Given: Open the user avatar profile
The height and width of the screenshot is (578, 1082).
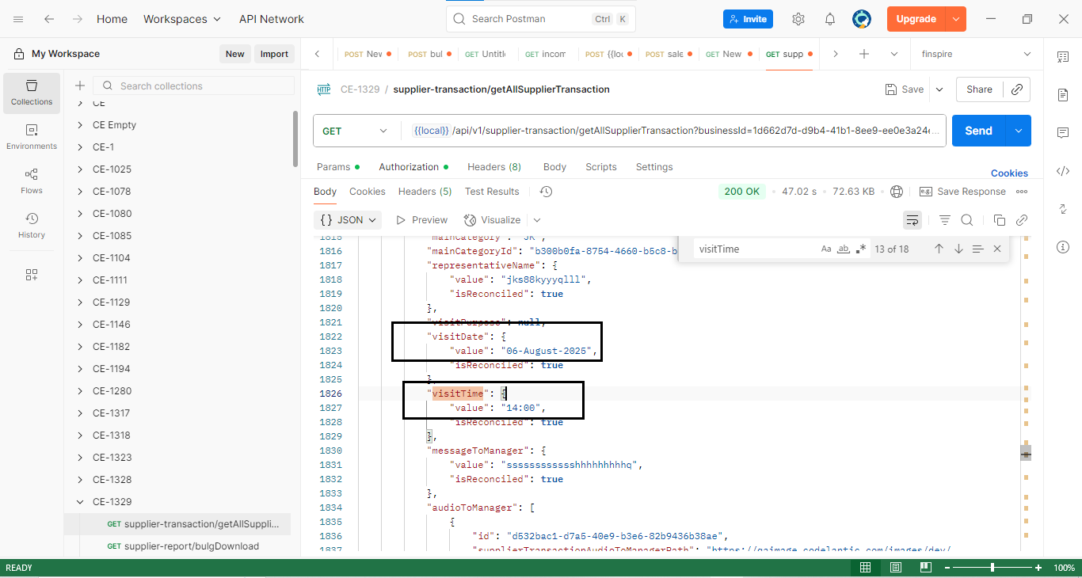Looking at the screenshot, I should pyautogui.click(x=862, y=19).
